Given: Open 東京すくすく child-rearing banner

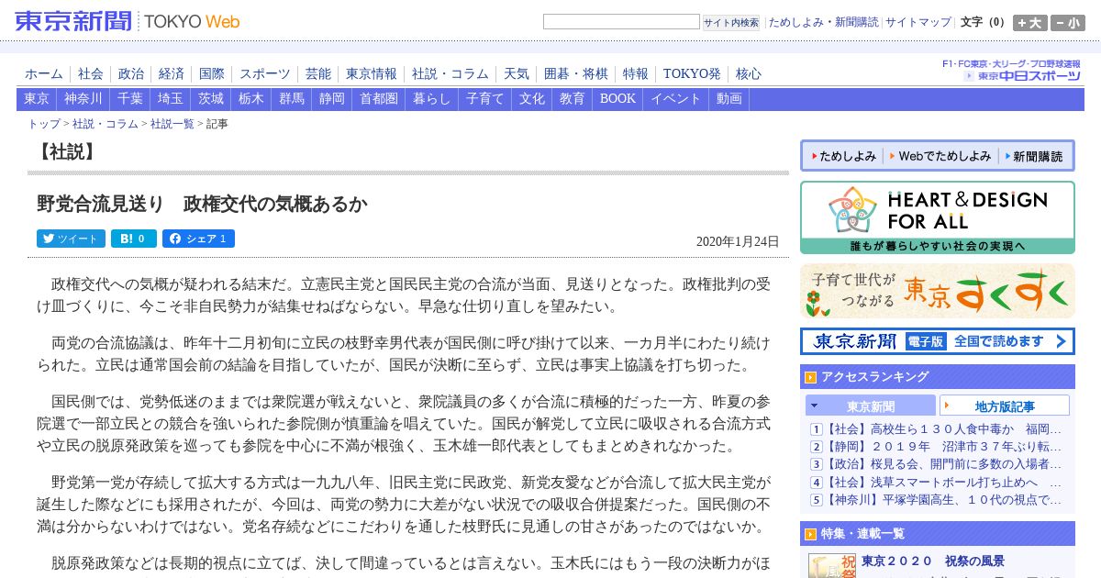Looking at the screenshot, I should pyautogui.click(x=938, y=291).
